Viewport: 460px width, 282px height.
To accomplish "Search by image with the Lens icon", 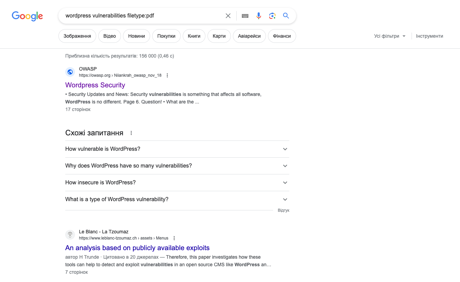I will 272,16.
